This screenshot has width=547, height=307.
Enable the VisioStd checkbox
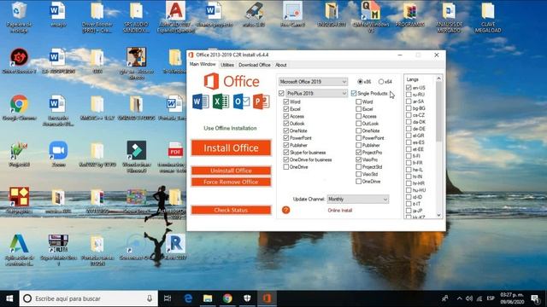pyautogui.click(x=358, y=174)
